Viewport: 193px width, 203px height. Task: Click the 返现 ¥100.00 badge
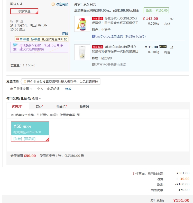[156, 10]
